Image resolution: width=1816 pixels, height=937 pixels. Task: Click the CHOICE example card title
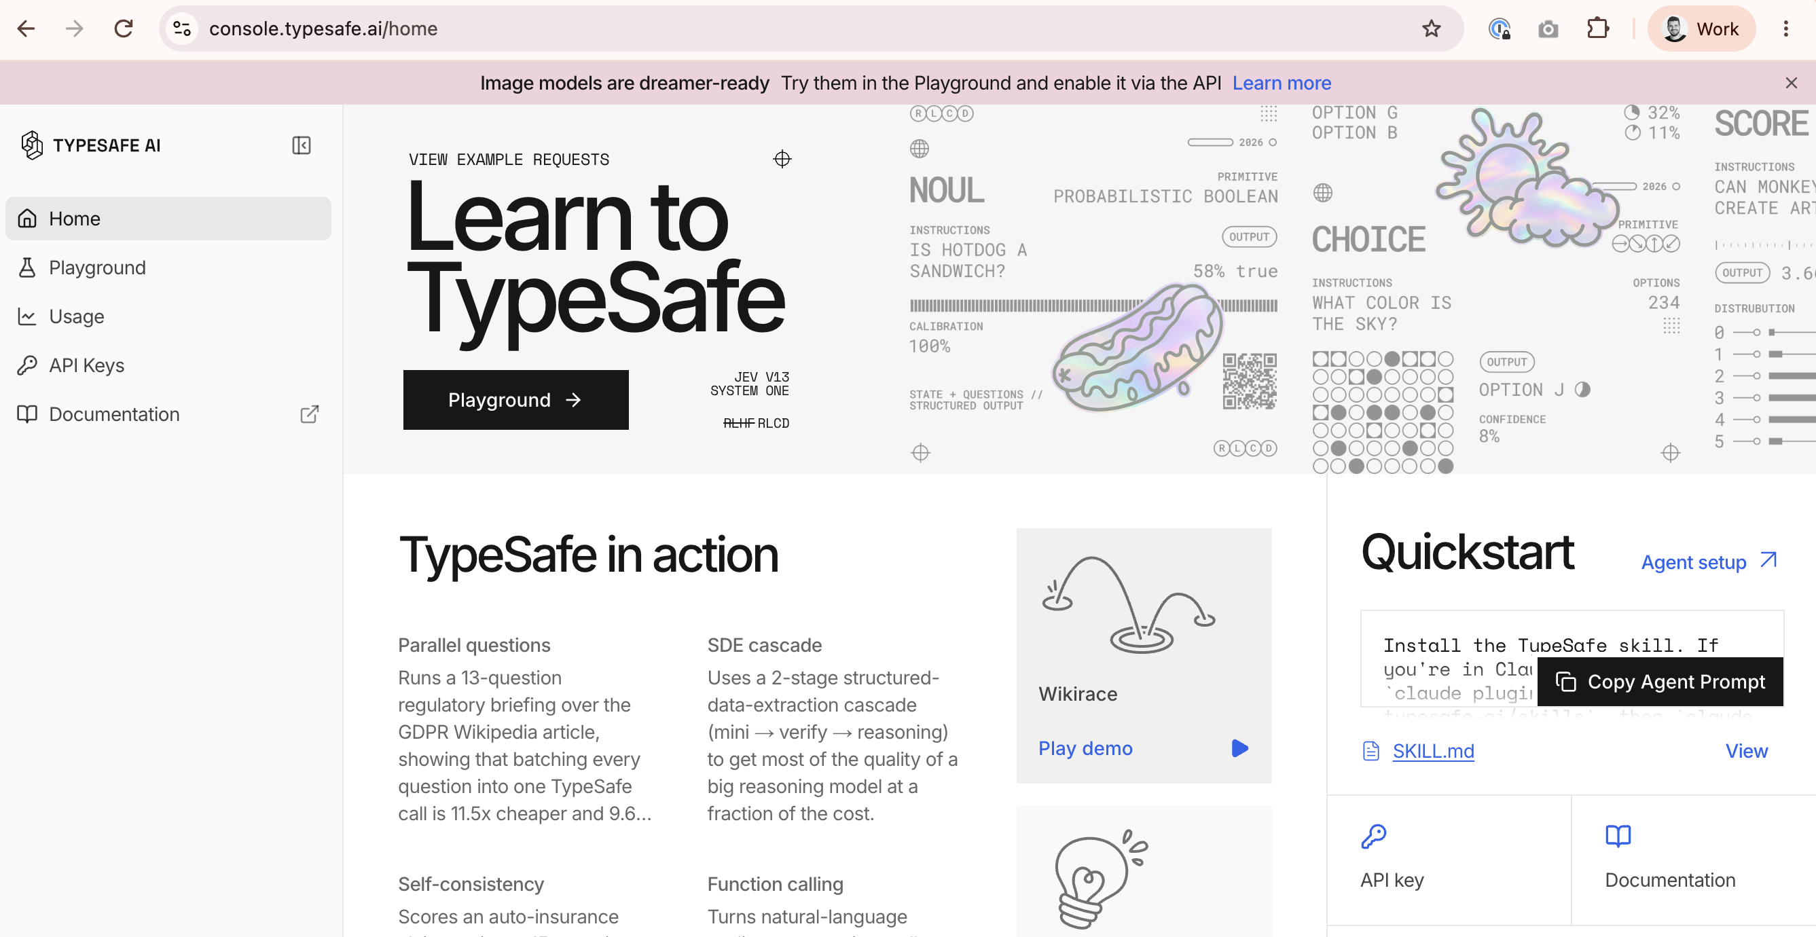1368,239
